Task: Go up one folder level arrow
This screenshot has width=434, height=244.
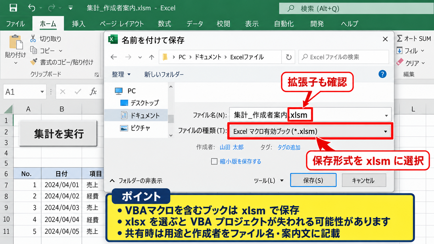Action: (152, 57)
